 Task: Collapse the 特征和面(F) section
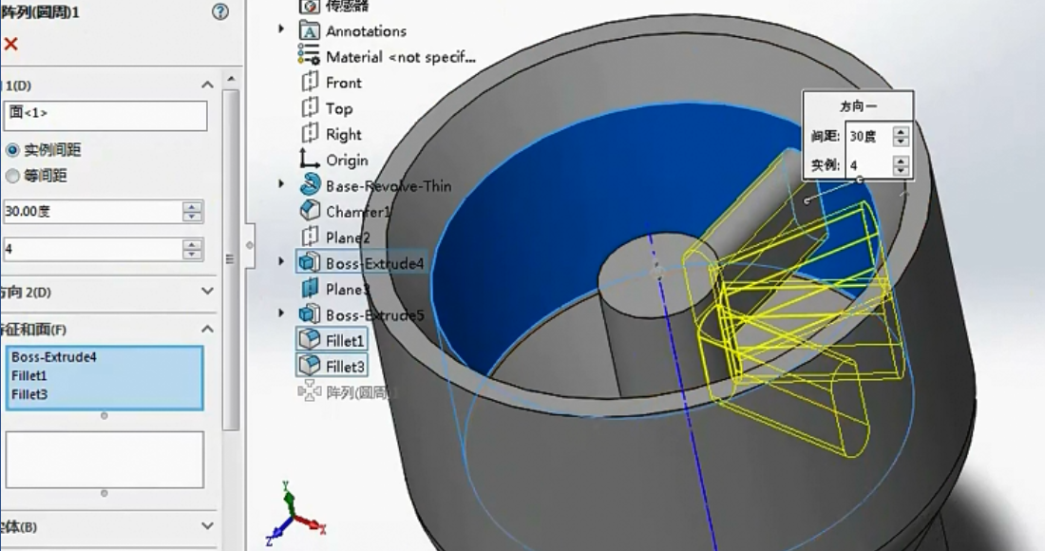pyautogui.click(x=207, y=327)
